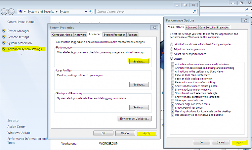The width and height of the screenshot is (252, 150).
Task: Open Performance Settings button
Action: tap(139, 62)
